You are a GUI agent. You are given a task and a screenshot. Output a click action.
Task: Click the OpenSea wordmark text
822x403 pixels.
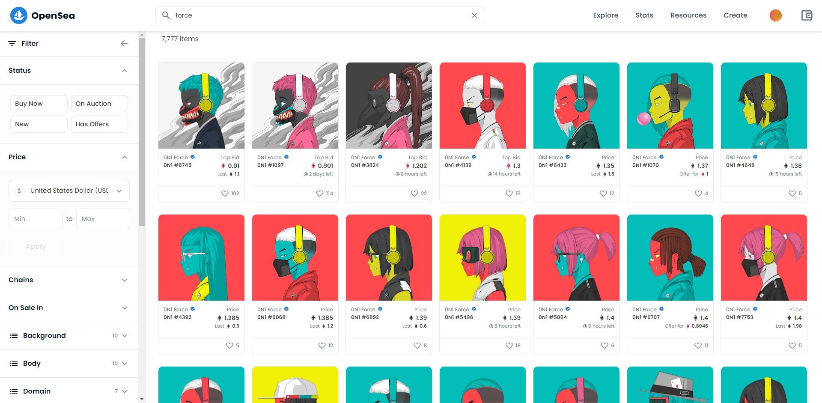(x=53, y=16)
